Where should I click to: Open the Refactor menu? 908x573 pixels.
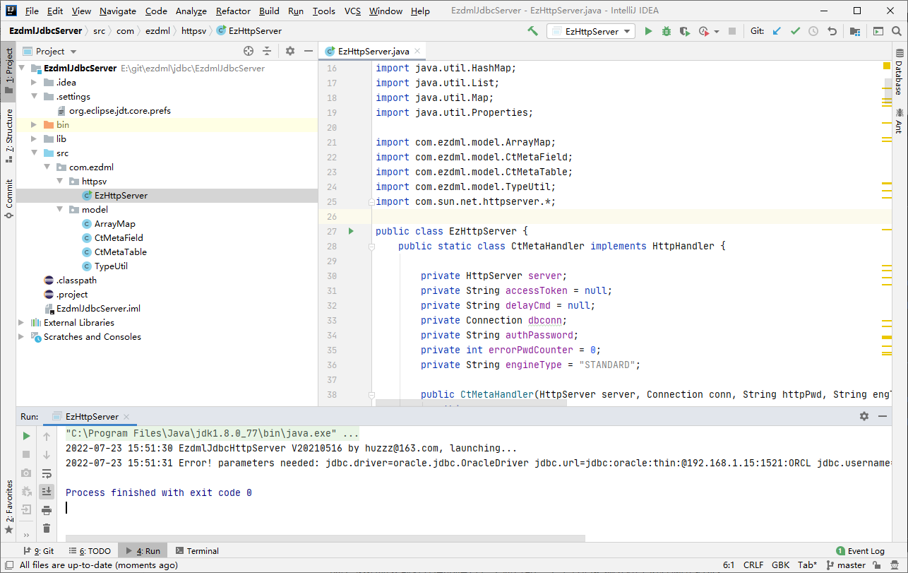click(x=233, y=11)
